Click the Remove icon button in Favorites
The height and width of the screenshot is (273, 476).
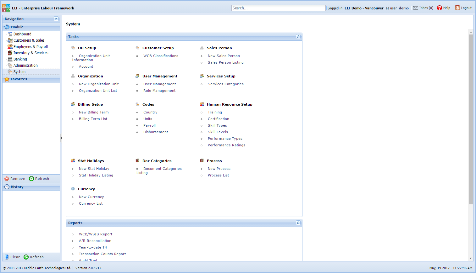click(7, 179)
